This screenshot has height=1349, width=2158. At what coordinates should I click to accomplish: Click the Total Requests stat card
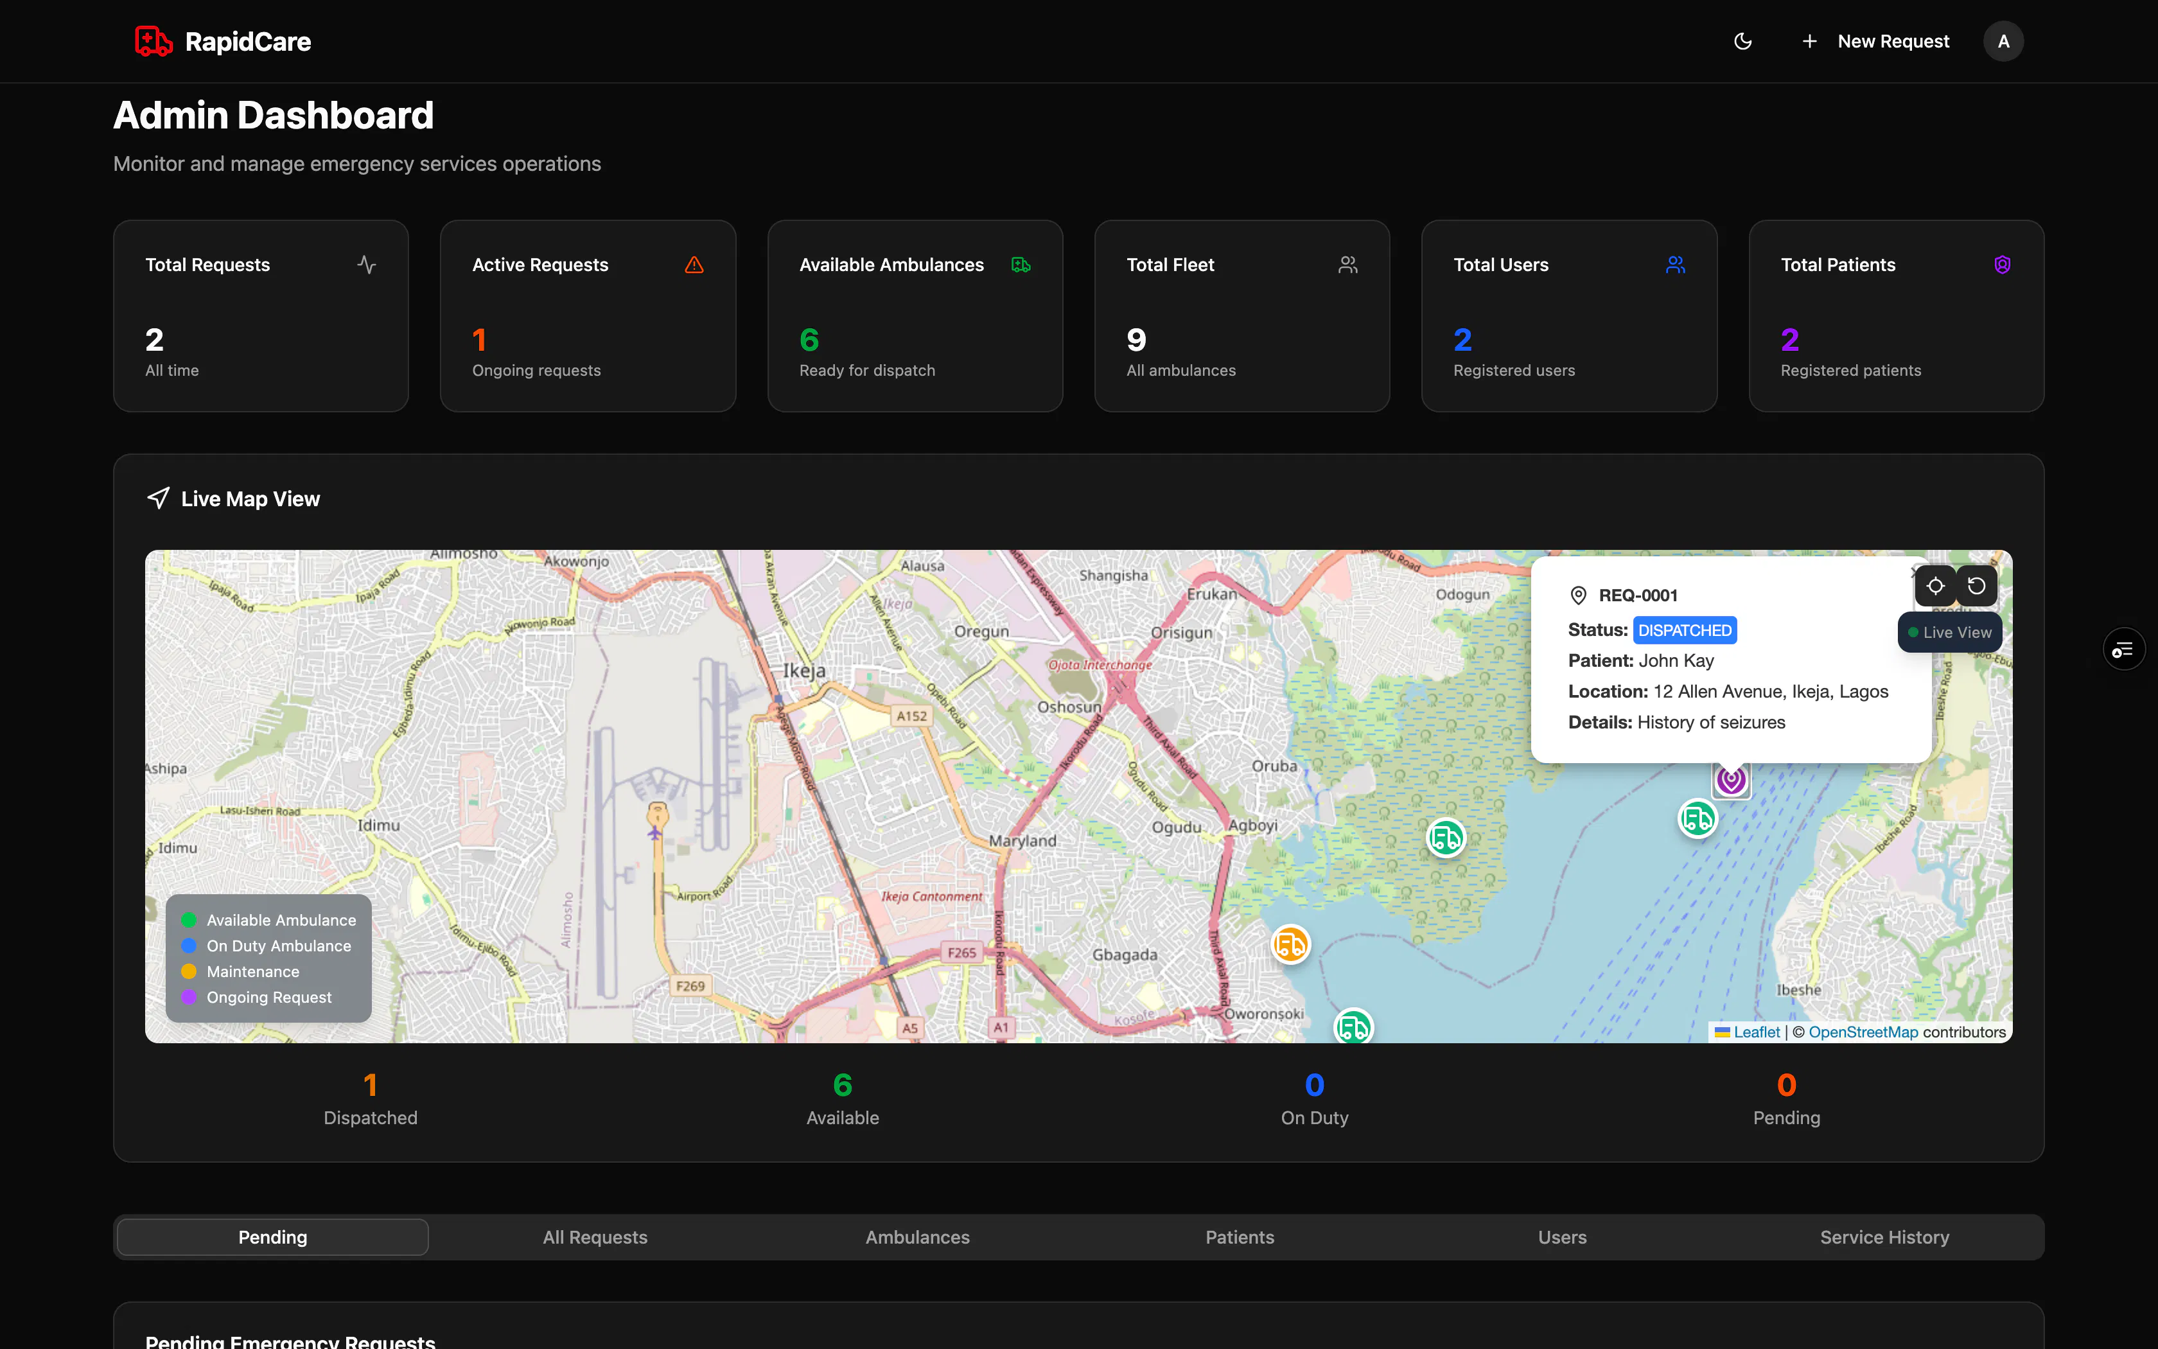tap(260, 316)
